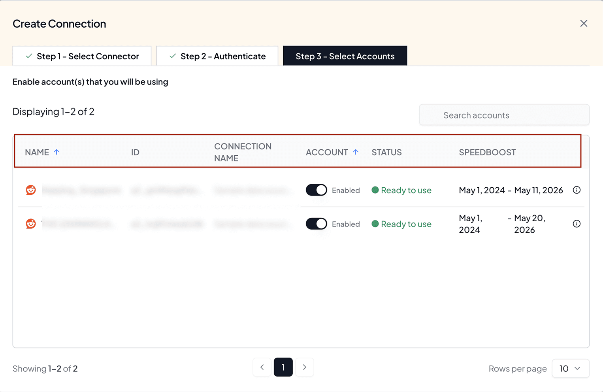
Task: Sort by ACCOUNT column arrow
Action: [x=356, y=152]
